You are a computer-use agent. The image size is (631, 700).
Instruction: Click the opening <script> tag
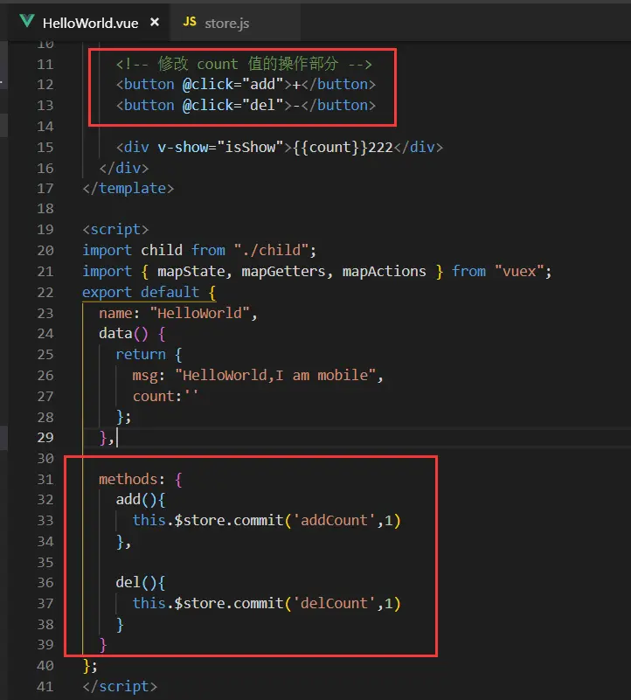tap(115, 230)
